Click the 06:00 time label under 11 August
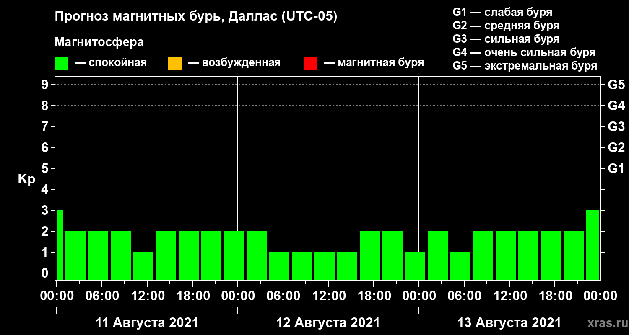The image size is (629, 335). [x=102, y=296]
